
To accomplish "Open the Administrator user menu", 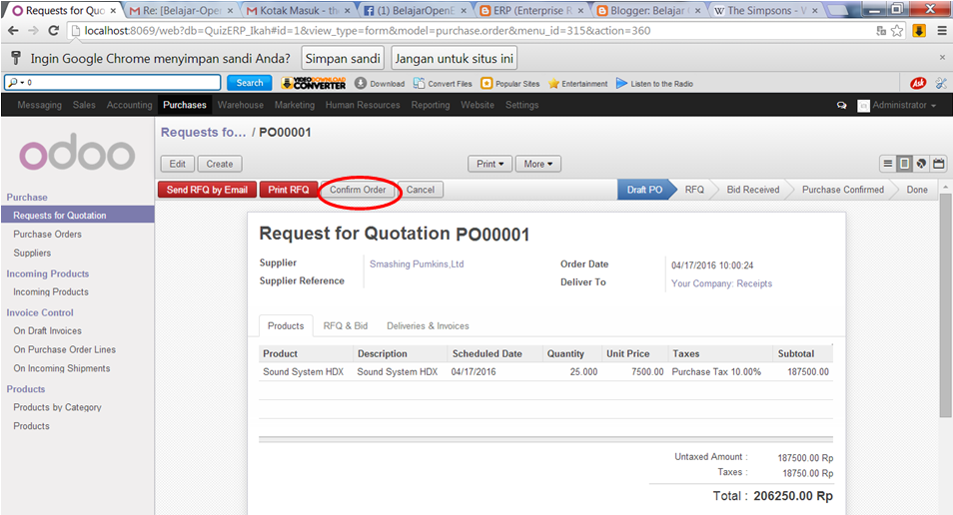I will click(x=897, y=105).
